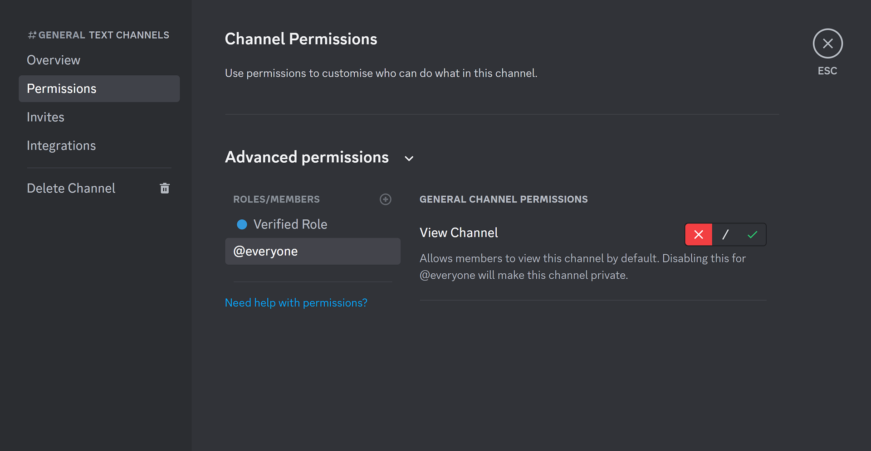Select Verified Role in the roles list
871x451 pixels.
290,224
